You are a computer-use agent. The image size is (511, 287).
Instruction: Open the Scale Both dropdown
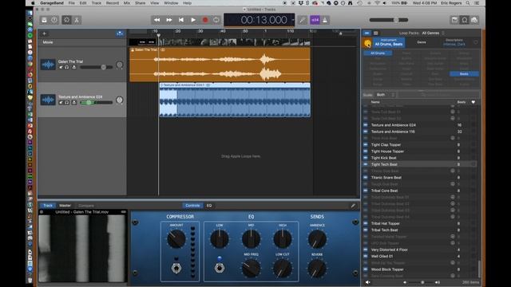(385, 95)
